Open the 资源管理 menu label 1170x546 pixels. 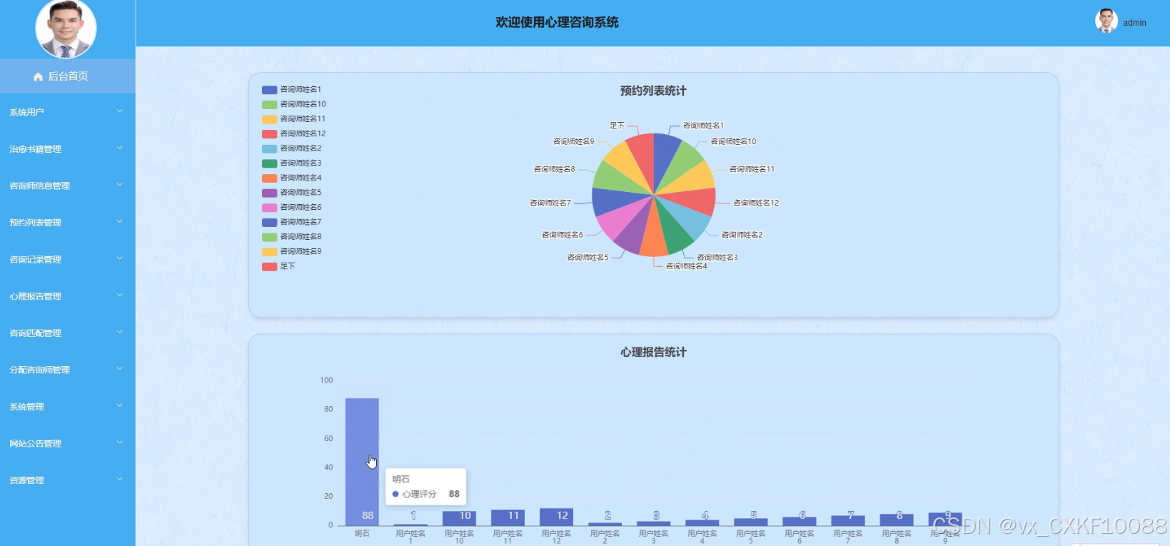(26, 480)
